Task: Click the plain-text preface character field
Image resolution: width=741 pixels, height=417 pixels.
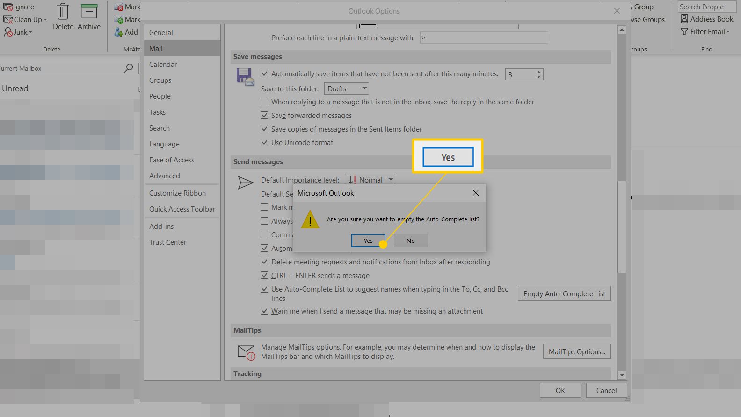Action: [484, 37]
